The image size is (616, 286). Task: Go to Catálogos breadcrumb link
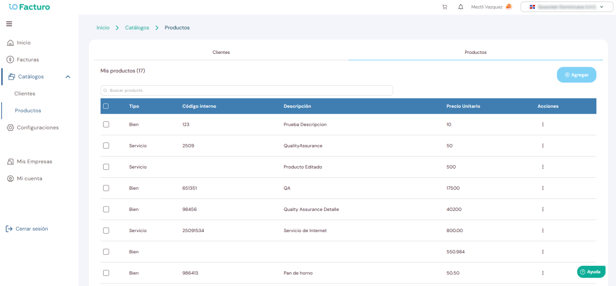click(137, 28)
